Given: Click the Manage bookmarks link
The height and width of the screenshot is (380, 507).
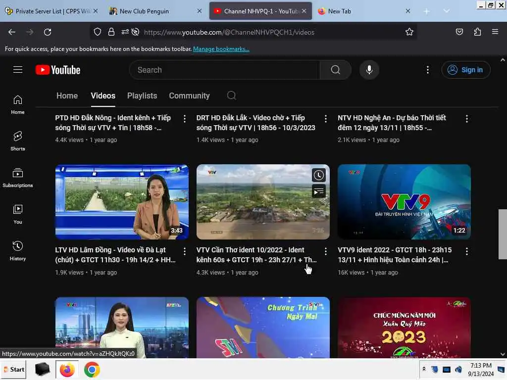Looking at the screenshot, I should point(221,49).
